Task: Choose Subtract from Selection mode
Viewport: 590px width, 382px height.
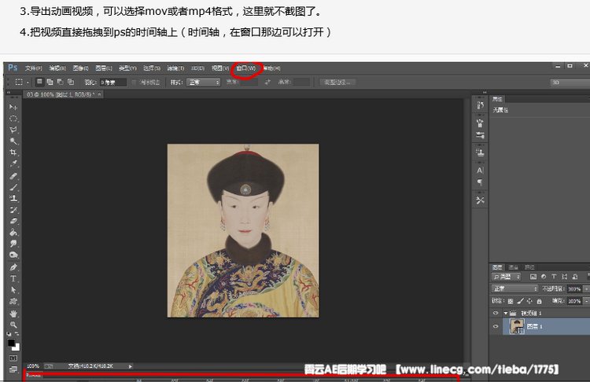Action: pos(61,82)
